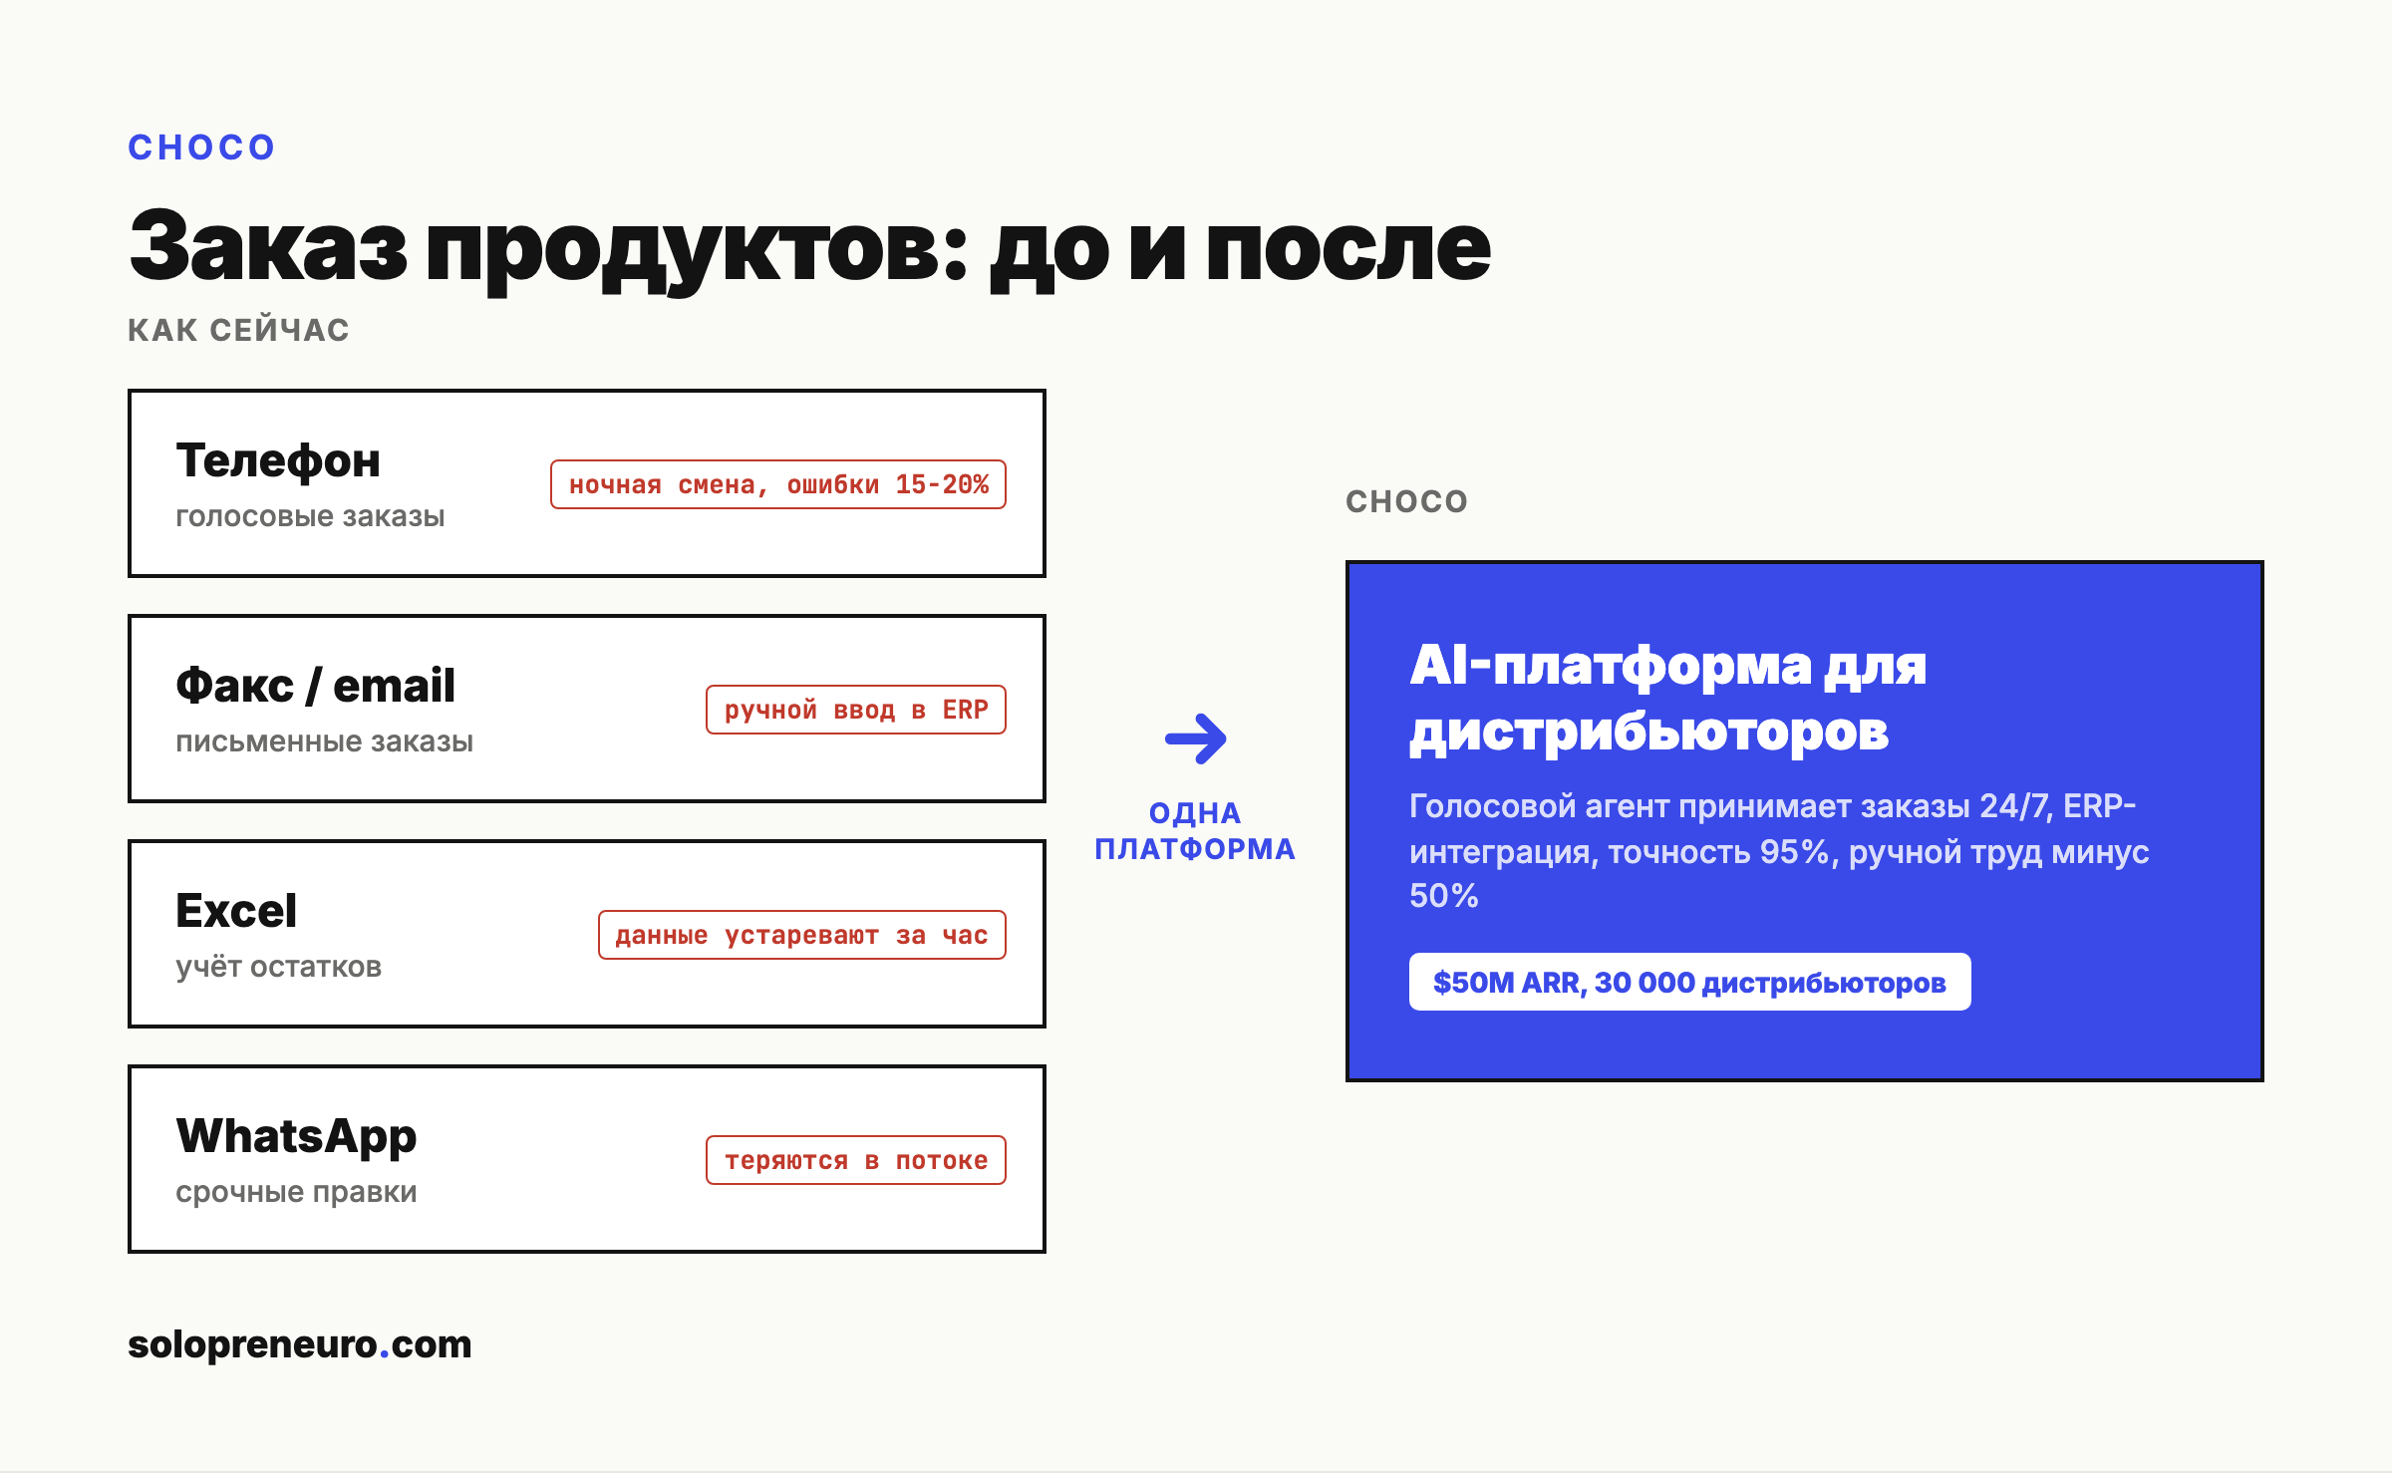The width and height of the screenshot is (2392, 1473).
Task: Click the '$50M ARR, 30 000 дистрибьюторов' badge
Action: 1689,982
